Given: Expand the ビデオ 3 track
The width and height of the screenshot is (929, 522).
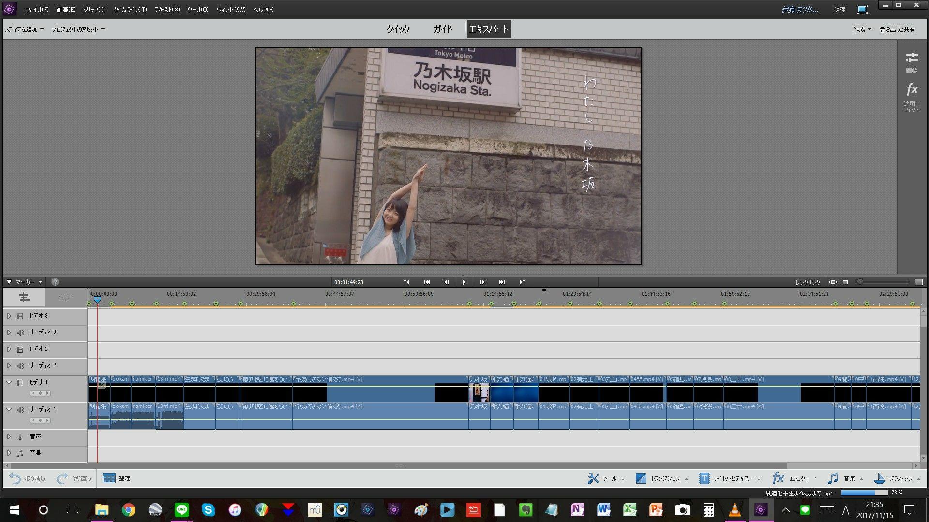Looking at the screenshot, I should (9, 316).
